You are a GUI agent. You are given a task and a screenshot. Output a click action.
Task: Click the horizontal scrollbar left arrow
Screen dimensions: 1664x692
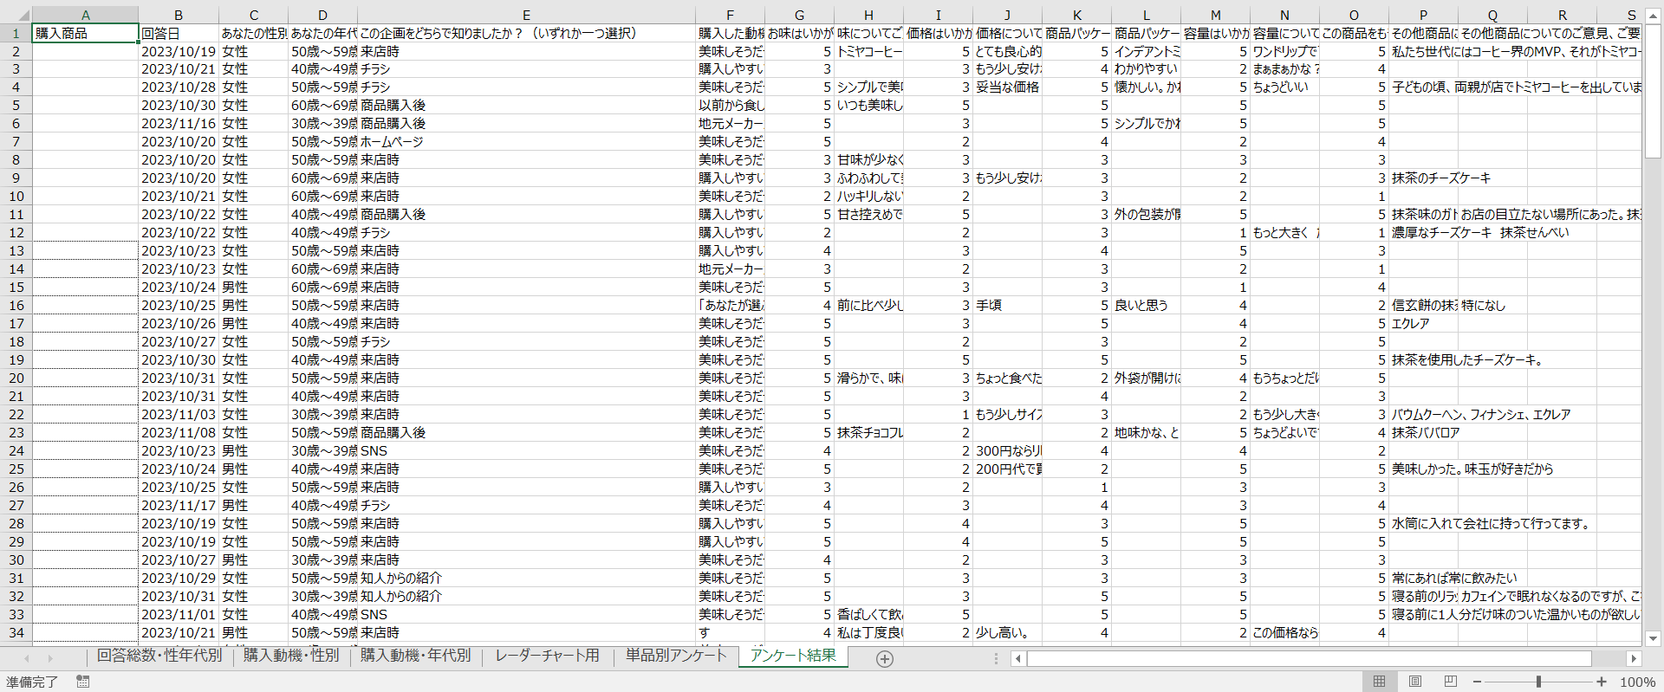pyautogui.click(x=1018, y=659)
